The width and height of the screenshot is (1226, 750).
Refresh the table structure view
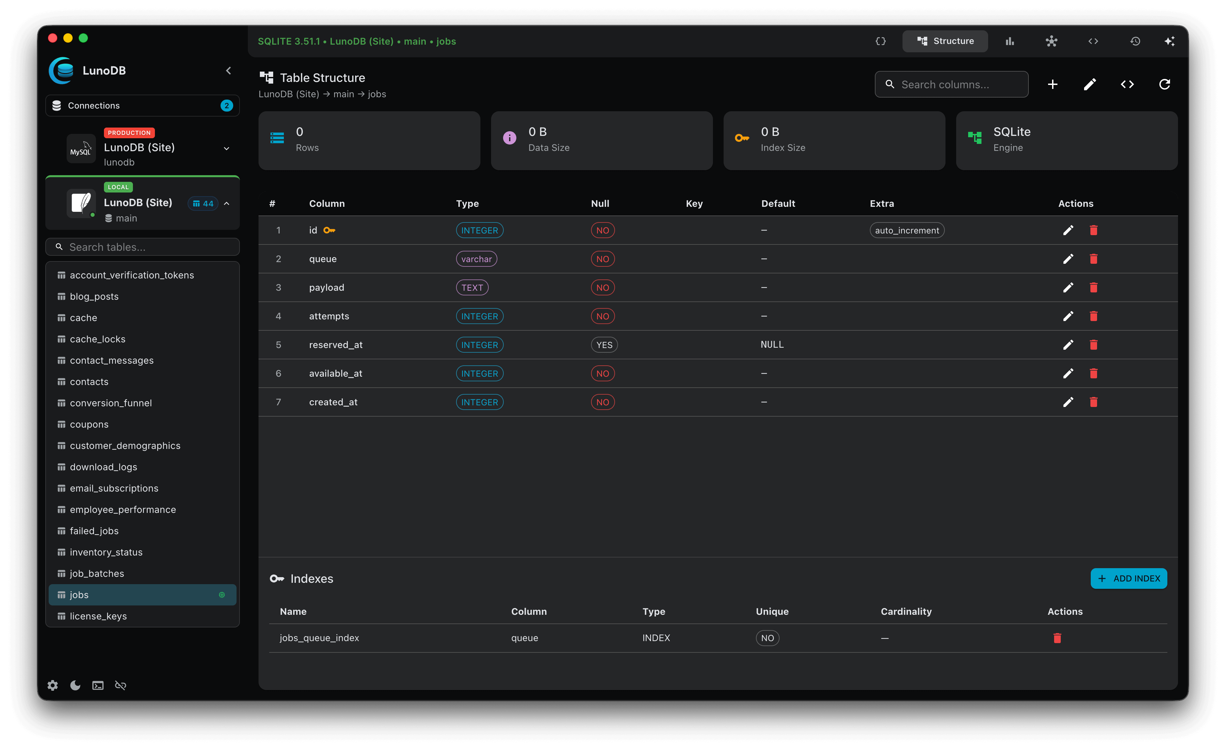(1164, 84)
